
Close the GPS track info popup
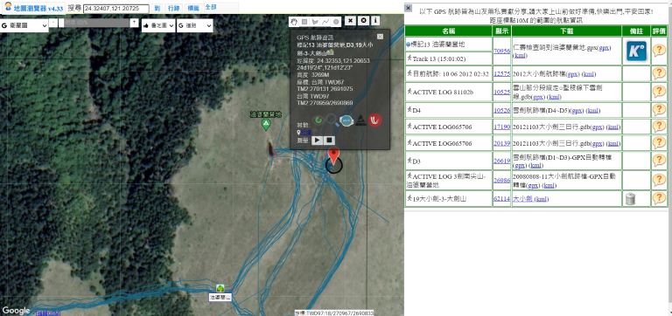(x=380, y=37)
